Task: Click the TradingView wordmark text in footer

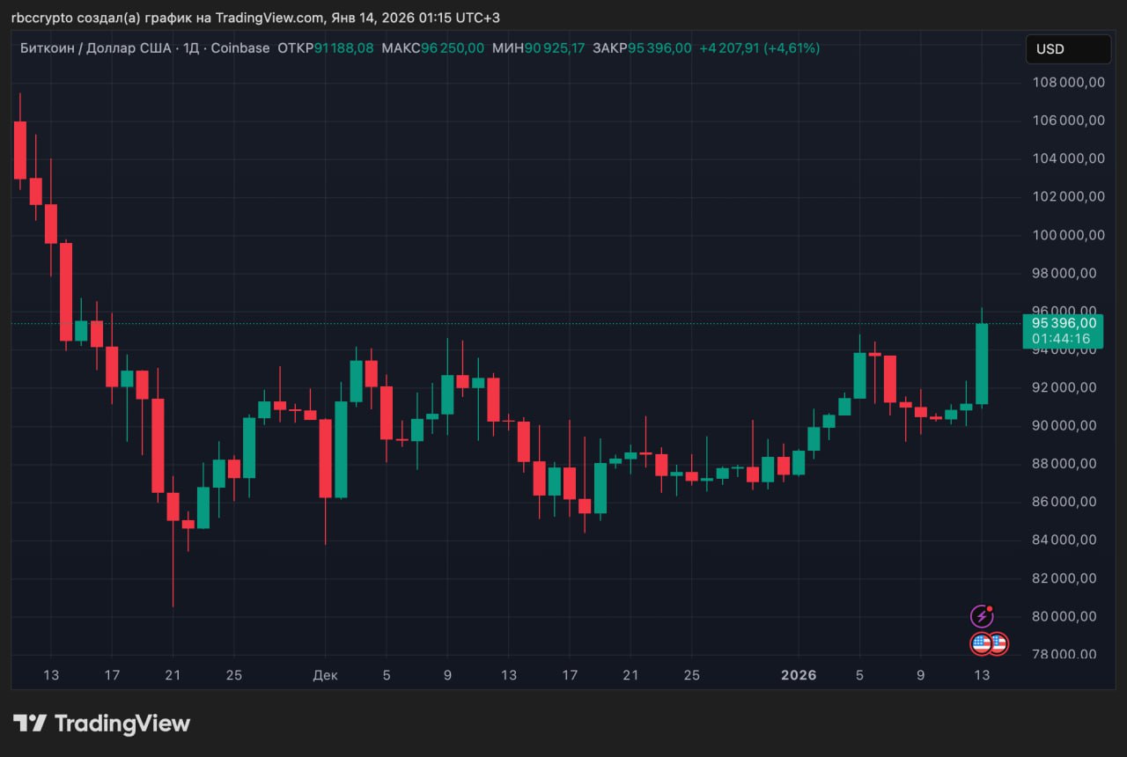Action: (x=122, y=724)
